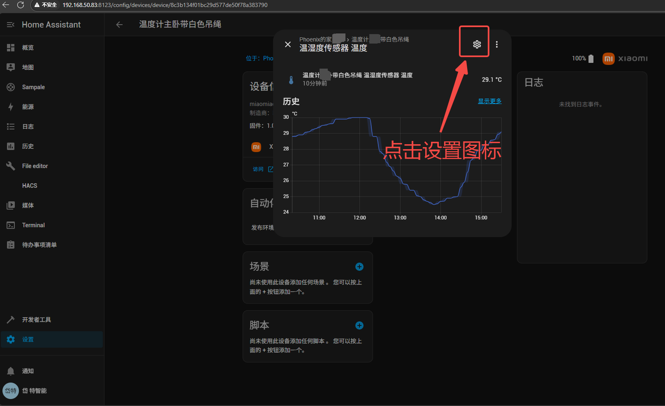Open File editor from sidebar
This screenshot has height=406, width=665.
35,166
